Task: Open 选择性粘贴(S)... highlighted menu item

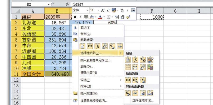Action: pyautogui.click(x=98, y=53)
